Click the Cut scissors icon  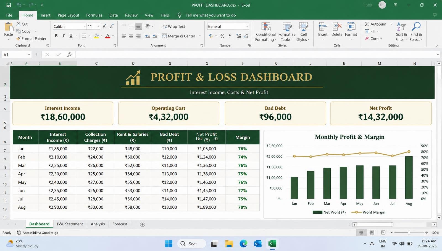[19, 24]
